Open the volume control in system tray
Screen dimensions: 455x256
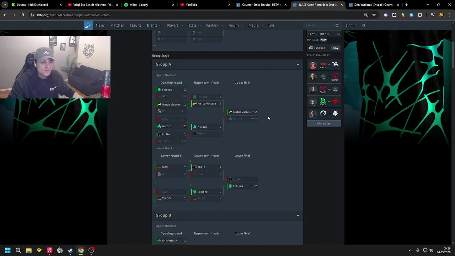tap(431, 250)
